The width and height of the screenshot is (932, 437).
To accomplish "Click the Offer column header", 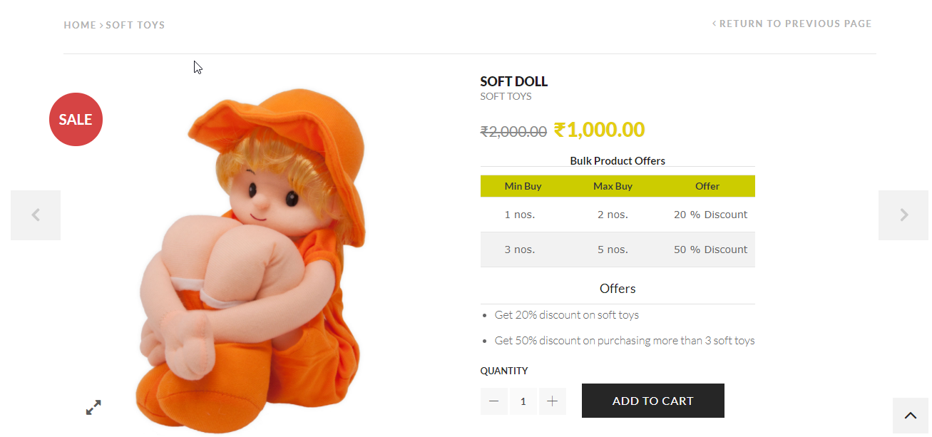I will click(x=707, y=186).
